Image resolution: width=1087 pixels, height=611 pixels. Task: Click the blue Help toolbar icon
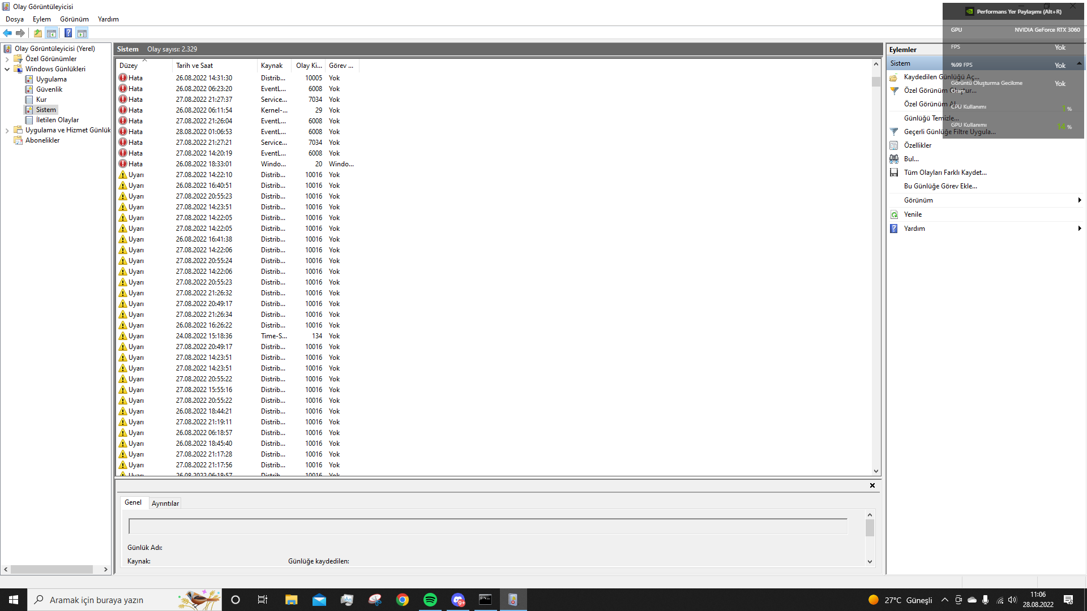[x=68, y=33]
